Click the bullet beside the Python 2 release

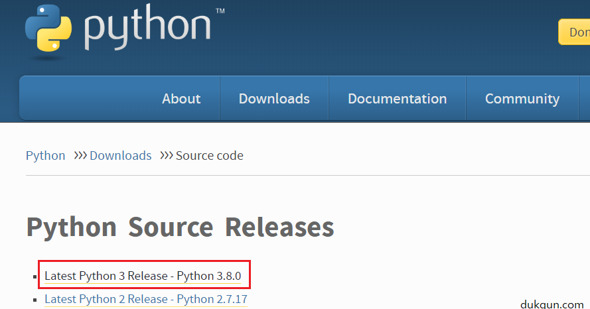[x=36, y=300]
